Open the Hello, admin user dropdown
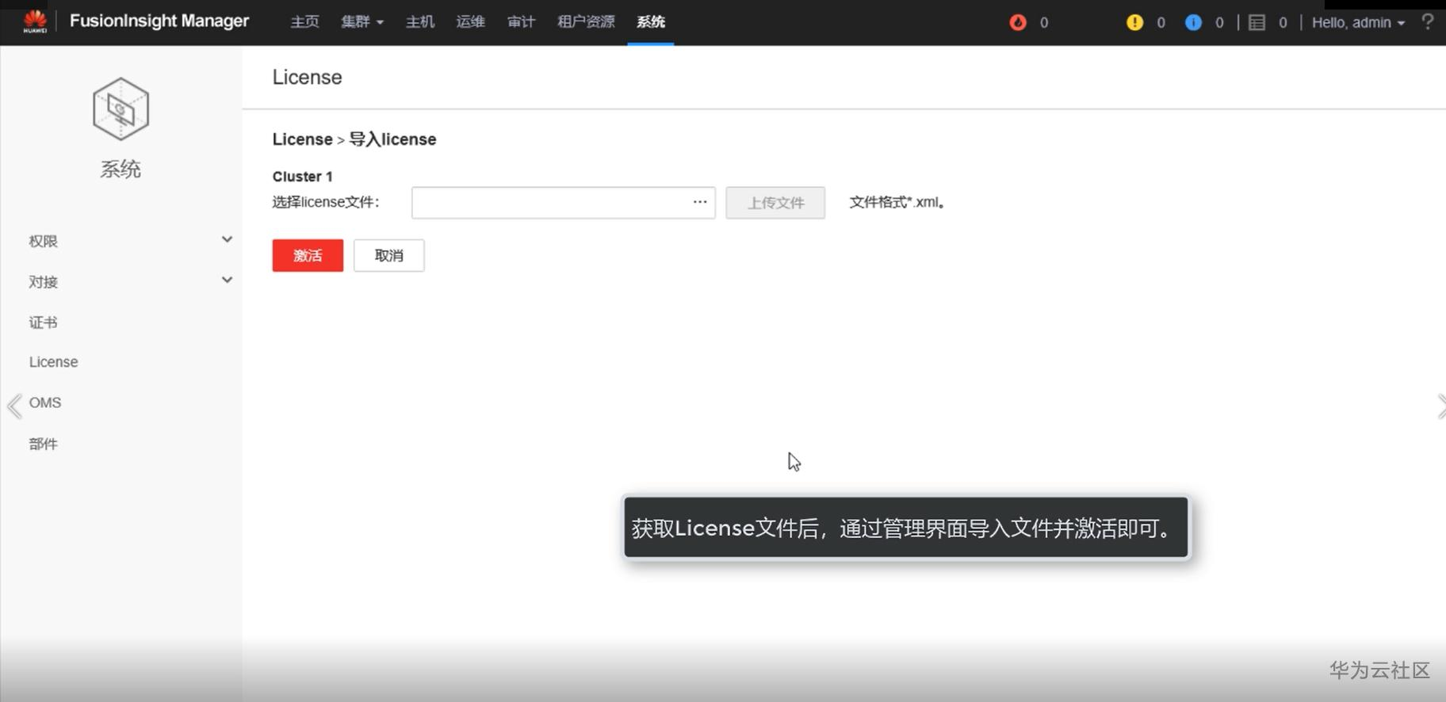The height and width of the screenshot is (702, 1446). 1358,22
